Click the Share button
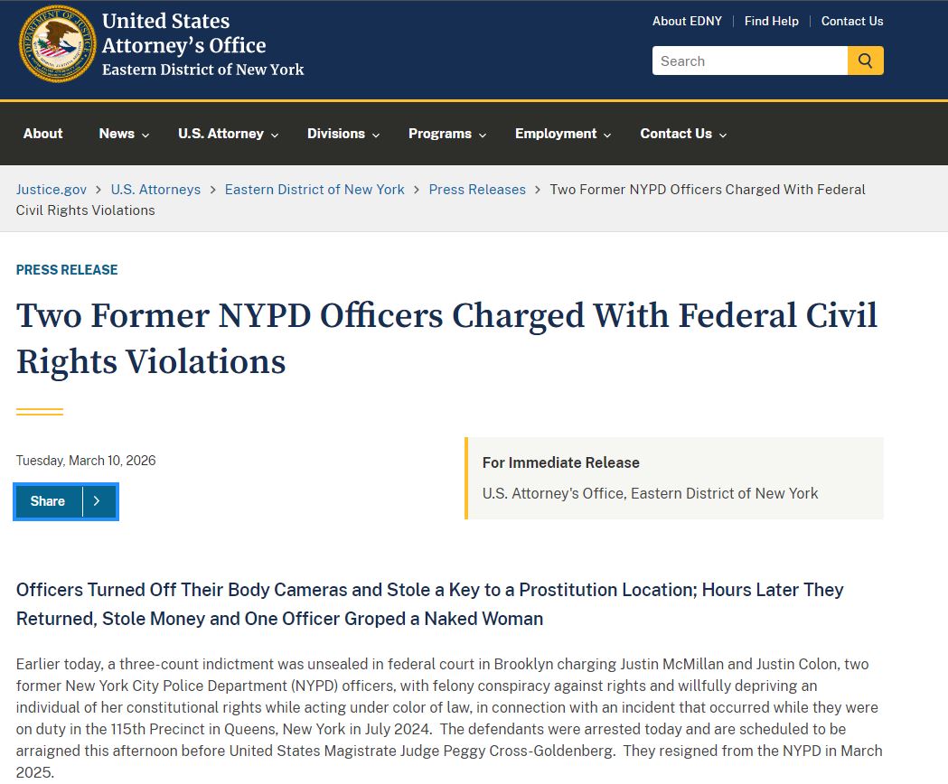Screen dimensions: 948x784 click(47, 501)
